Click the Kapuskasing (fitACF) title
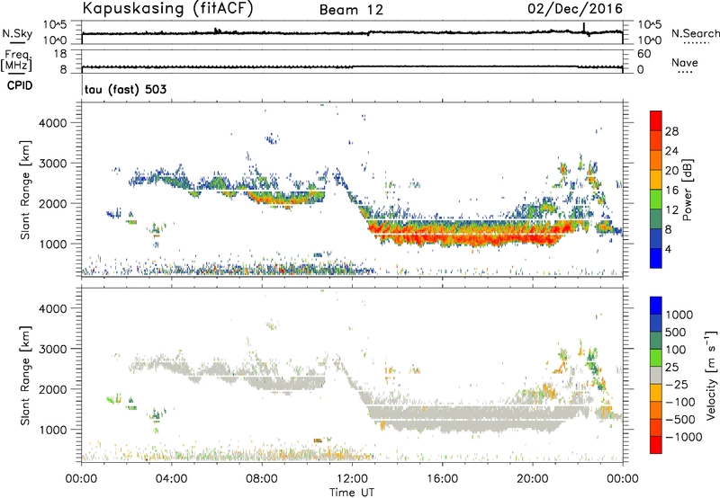 [x=167, y=8]
